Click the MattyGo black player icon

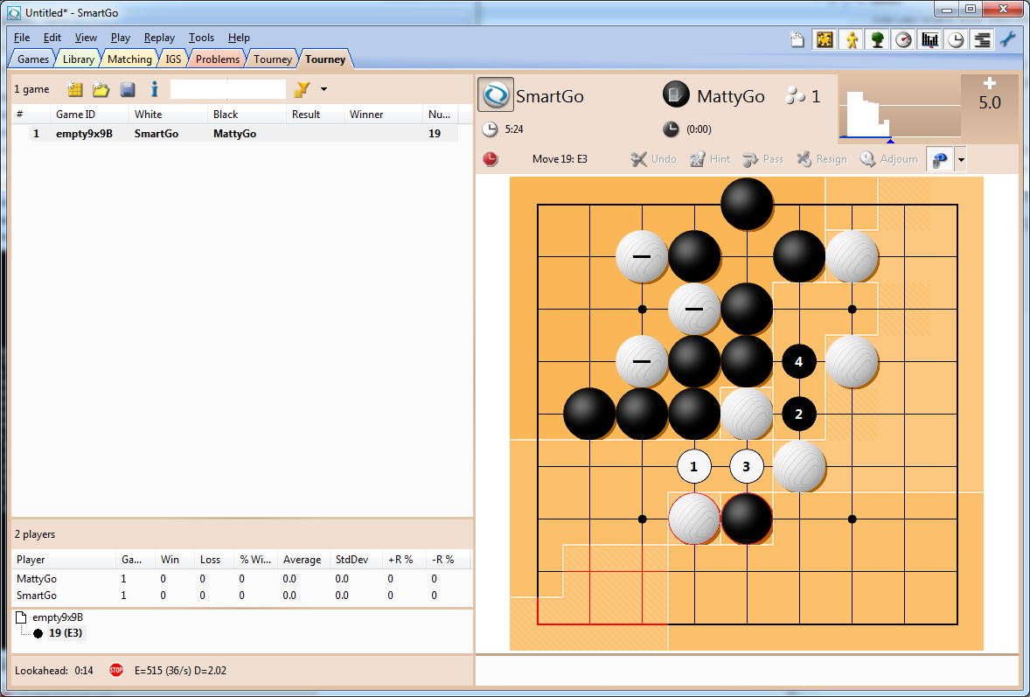pos(676,95)
